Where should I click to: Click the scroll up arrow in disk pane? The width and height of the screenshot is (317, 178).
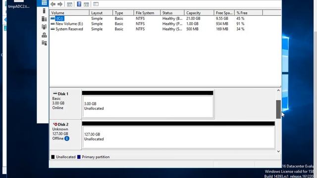pyautogui.click(x=278, y=90)
